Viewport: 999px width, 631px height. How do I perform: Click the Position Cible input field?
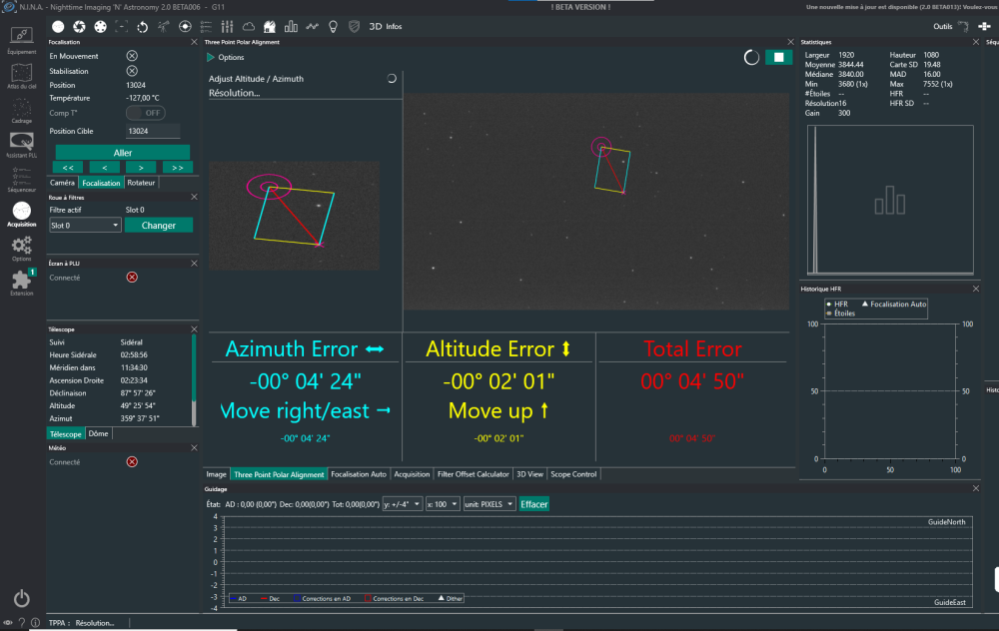[152, 131]
